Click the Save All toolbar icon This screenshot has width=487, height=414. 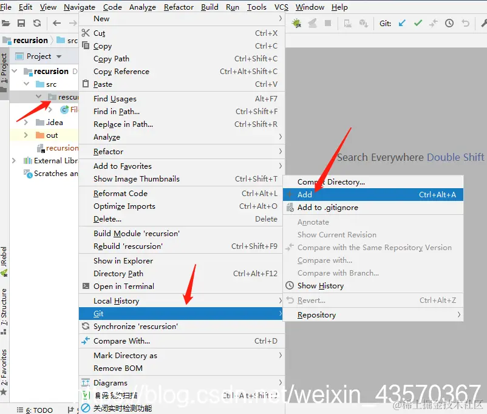[x=21, y=23]
